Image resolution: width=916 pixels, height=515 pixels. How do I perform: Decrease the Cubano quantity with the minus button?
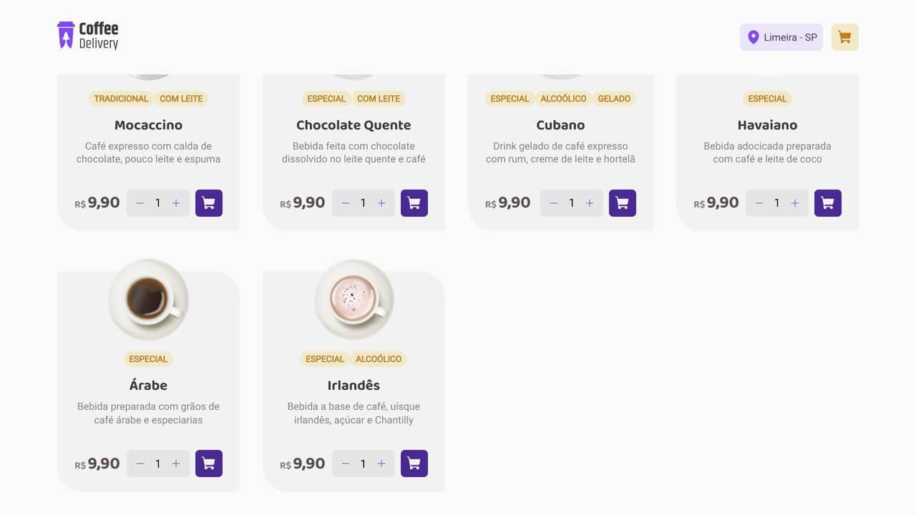pyautogui.click(x=553, y=202)
